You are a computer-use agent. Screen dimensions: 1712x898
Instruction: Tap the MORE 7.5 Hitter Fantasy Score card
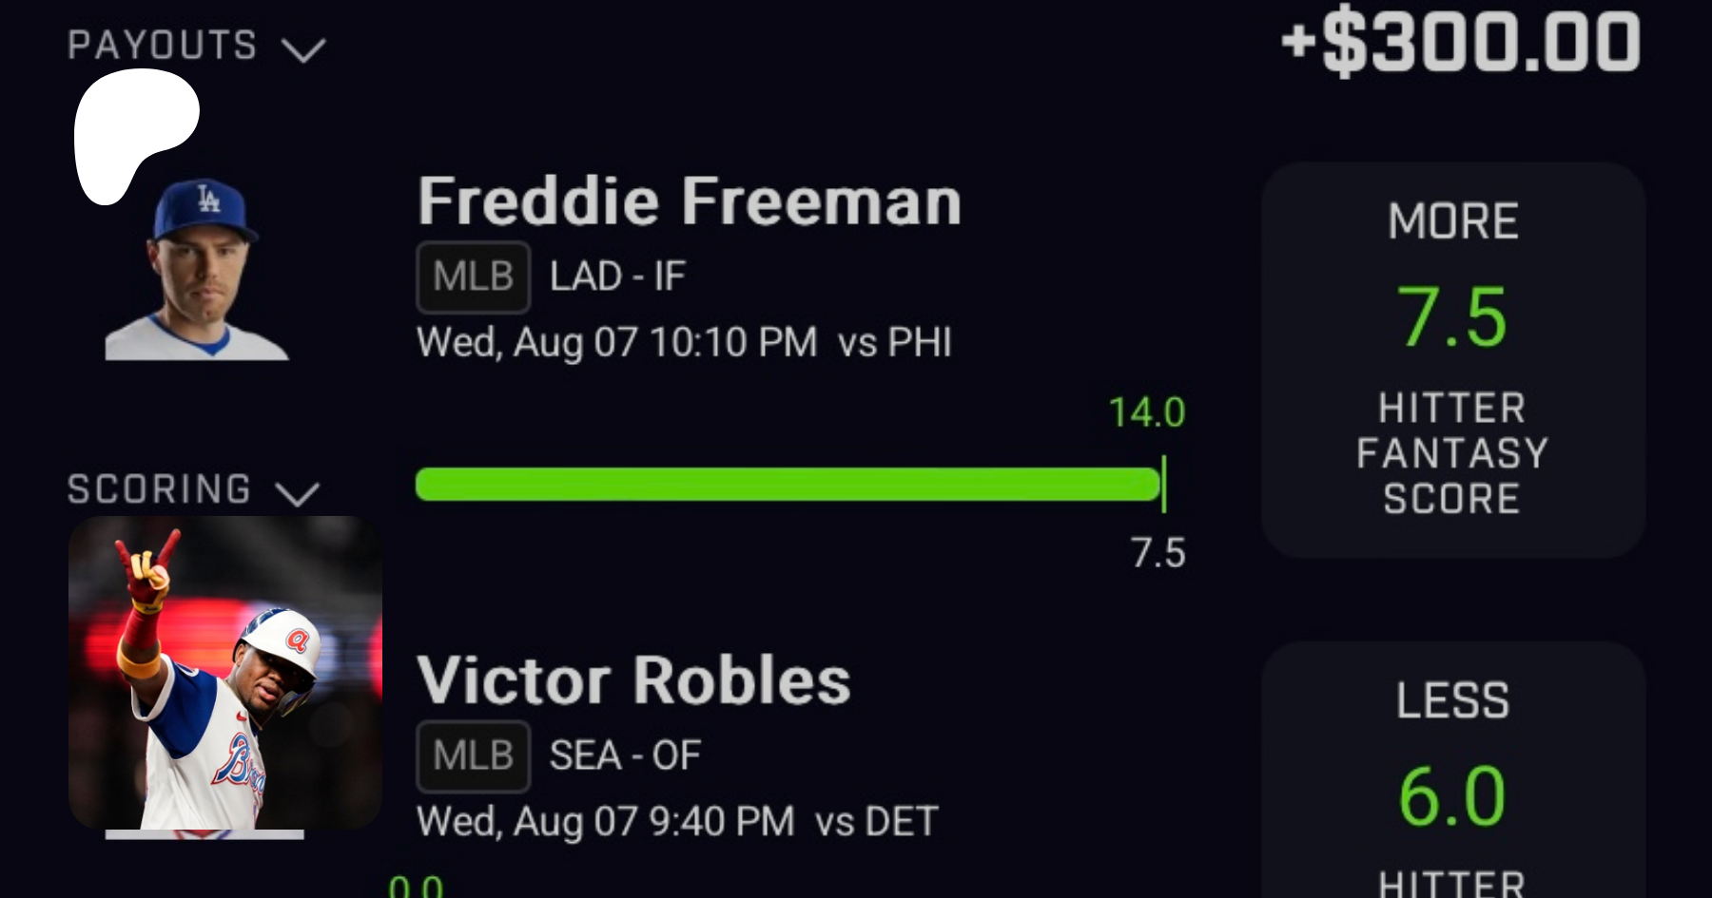click(x=1452, y=359)
